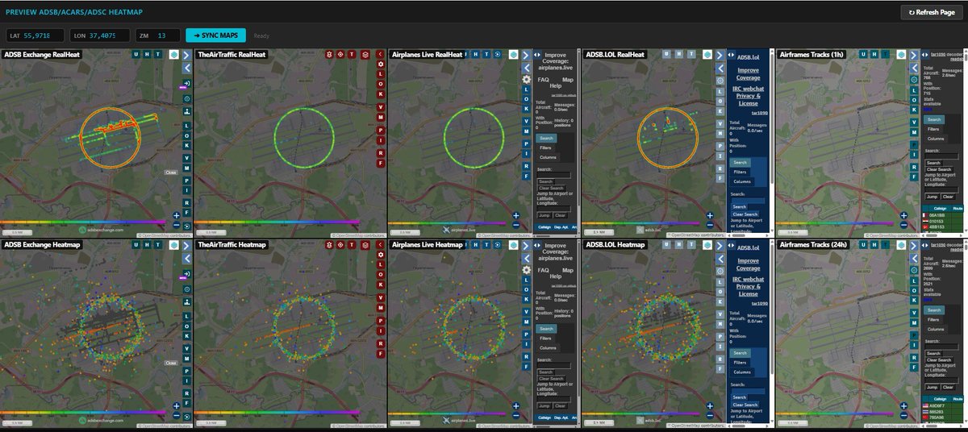Zoom out on ADSB.LOL RealHeat map

pos(710,225)
